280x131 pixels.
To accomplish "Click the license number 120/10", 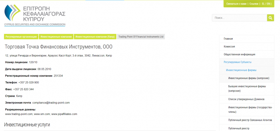I will 33,63.
